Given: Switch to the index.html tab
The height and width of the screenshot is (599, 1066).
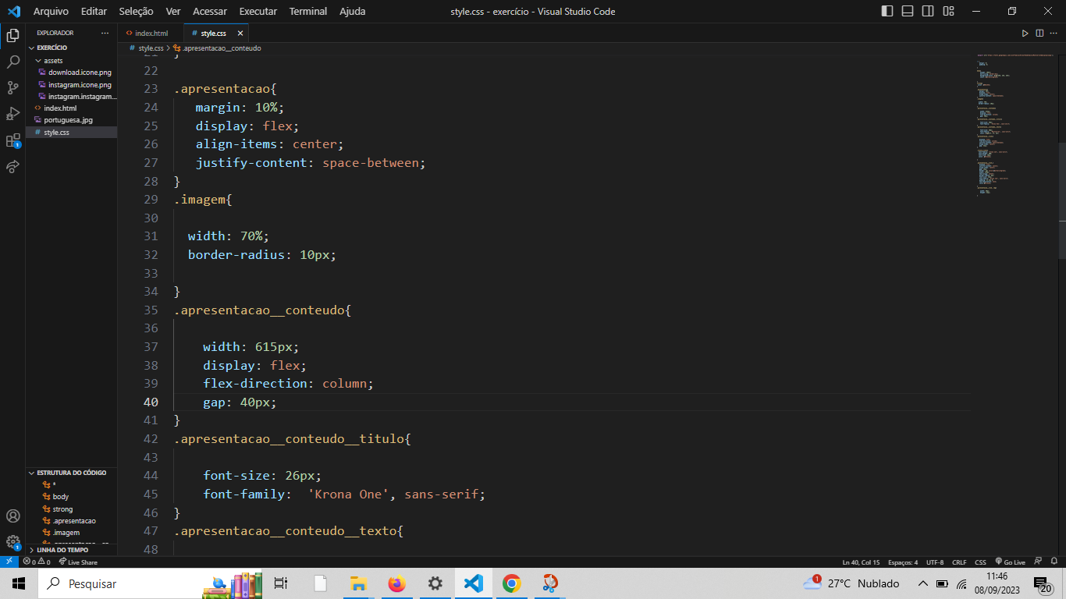Looking at the screenshot, I should (151, 34).
